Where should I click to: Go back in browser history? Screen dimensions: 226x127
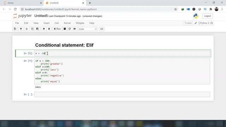coord(4,9)
